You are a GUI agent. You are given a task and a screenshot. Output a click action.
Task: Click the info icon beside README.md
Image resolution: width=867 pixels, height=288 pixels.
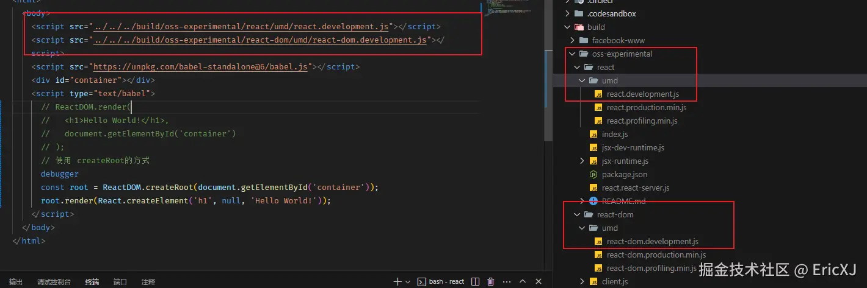[593, 201]
